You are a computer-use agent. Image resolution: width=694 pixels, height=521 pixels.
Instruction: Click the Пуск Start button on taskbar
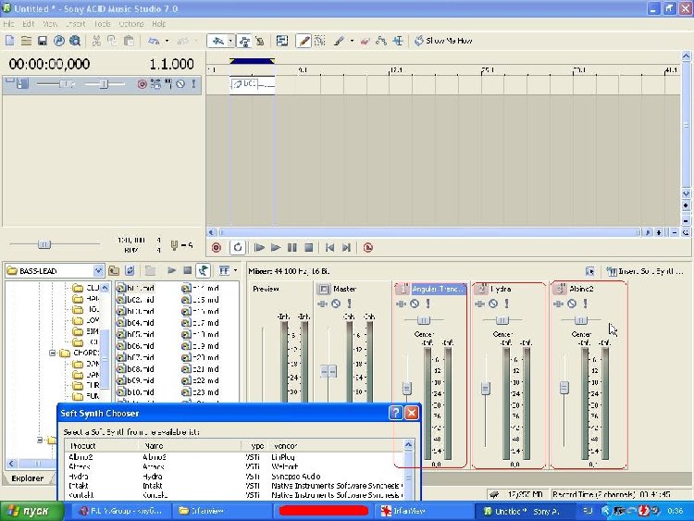31,511
